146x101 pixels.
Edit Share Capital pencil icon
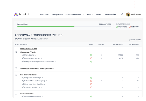click(x=36, y=55)
